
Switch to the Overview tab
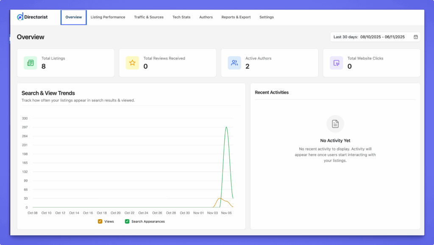click(74, 17)
